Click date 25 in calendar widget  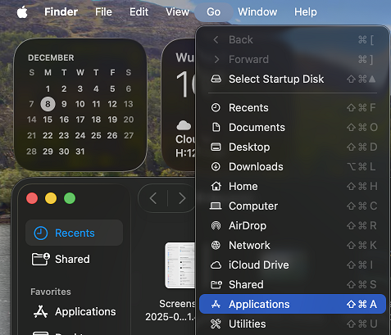pyautogui.click(x=96, y=135)
